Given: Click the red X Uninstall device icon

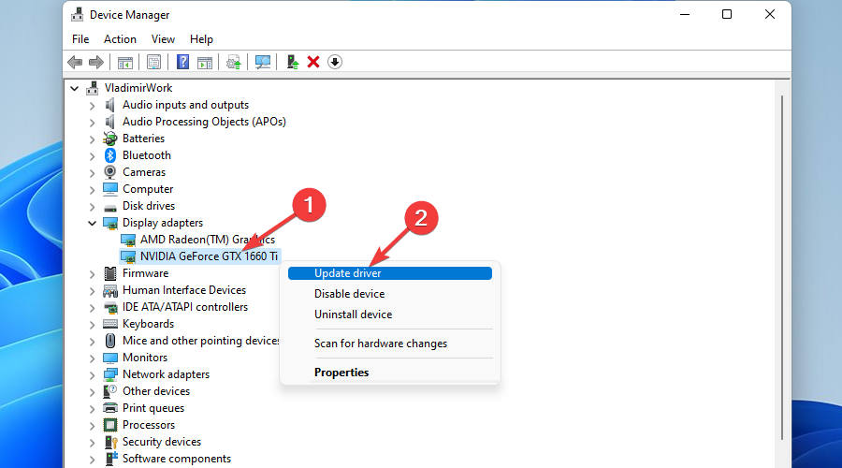Looking at the screenshot, I should point(313,63).
